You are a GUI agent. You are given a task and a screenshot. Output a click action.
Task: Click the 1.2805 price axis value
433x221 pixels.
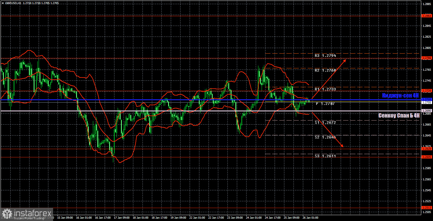point(427,48)
